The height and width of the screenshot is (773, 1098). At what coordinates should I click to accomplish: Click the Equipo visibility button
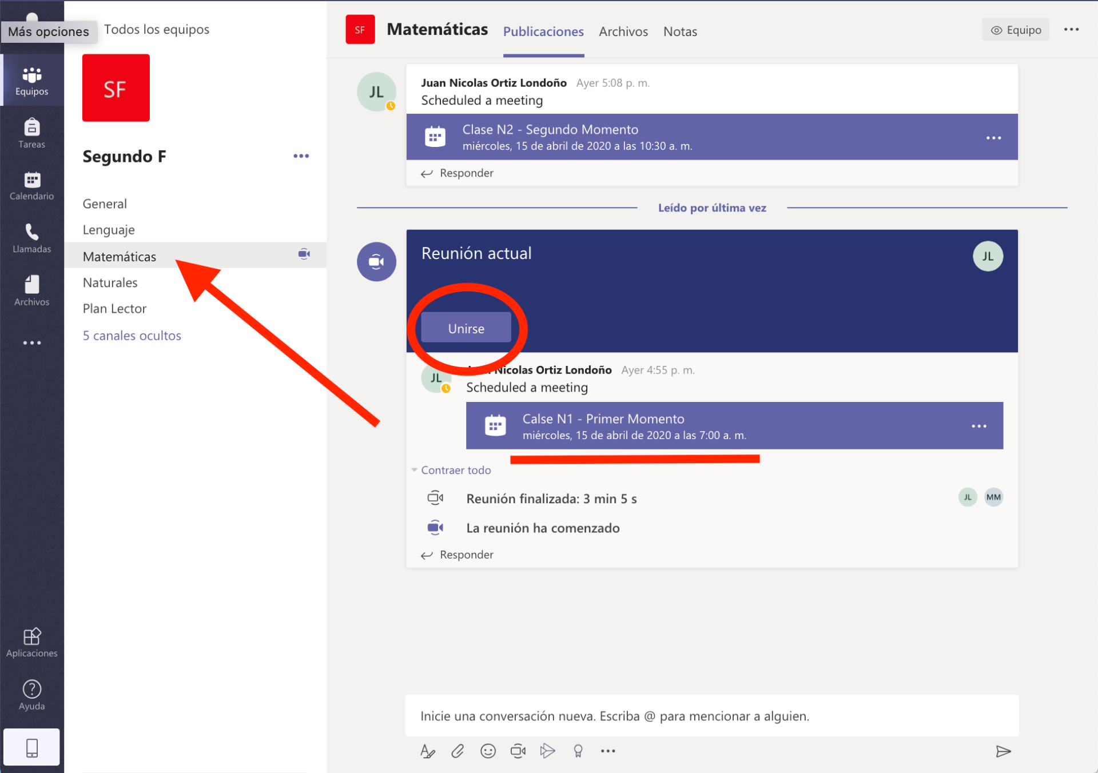(x=1016, y=30)
